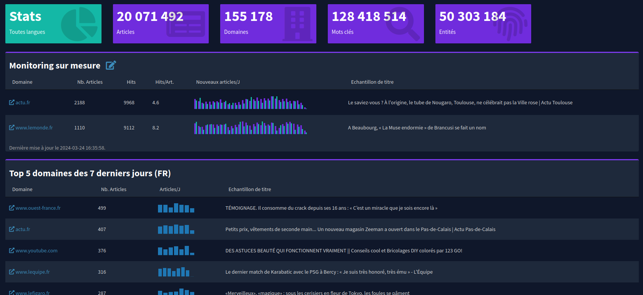Open www.lefigaro.fr domain link
The width and height of the screenshot is (643, 295).
pyautogui.click(x=32, y=293)
